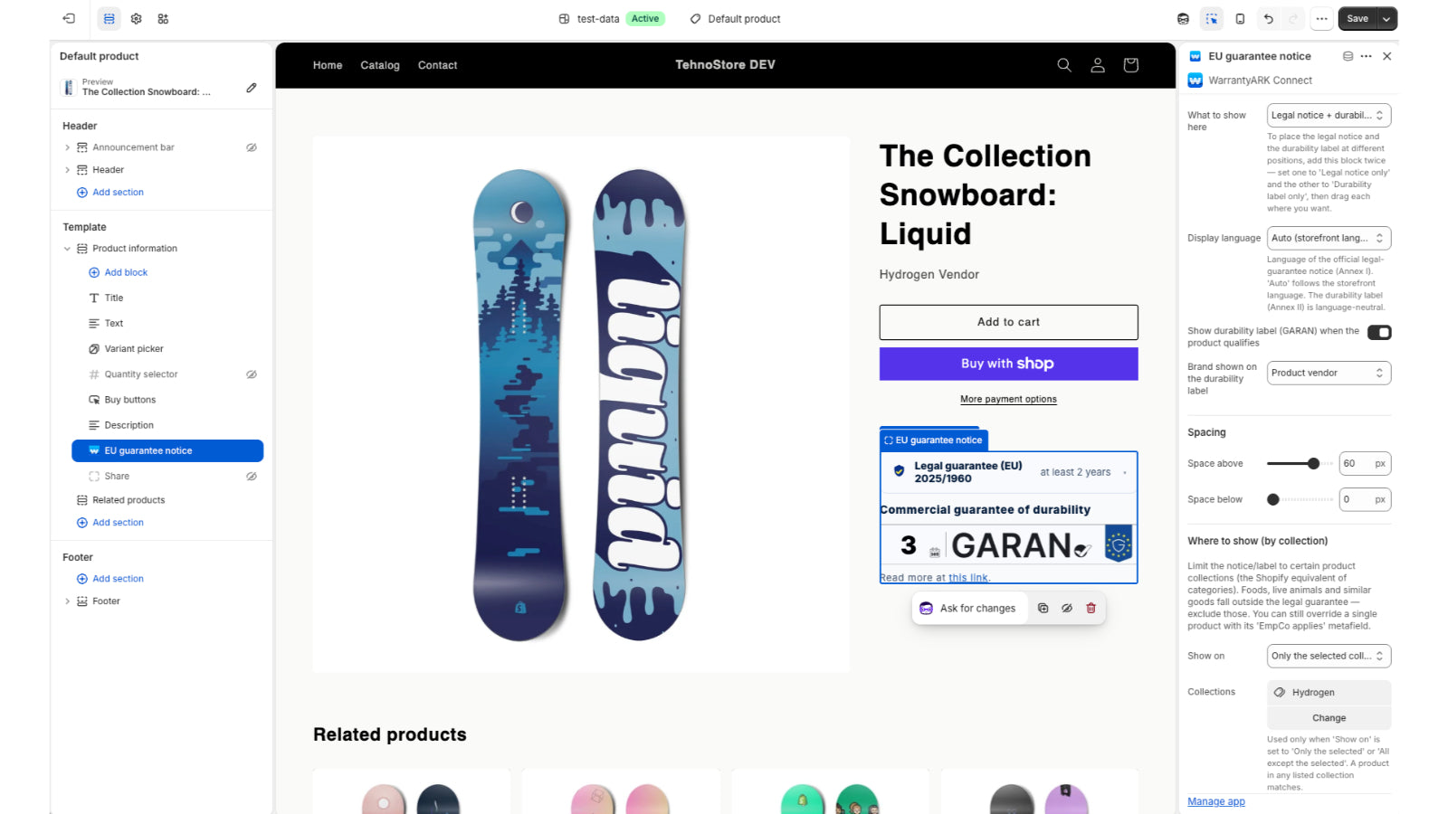Open the What to show here dropdown
The width and height of the screenshot is (1448, 814).
[x=1329, y=116]
